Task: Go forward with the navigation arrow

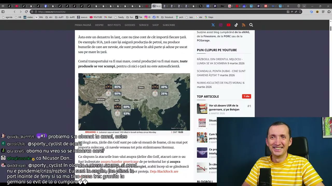Action: tap(20, 12)
